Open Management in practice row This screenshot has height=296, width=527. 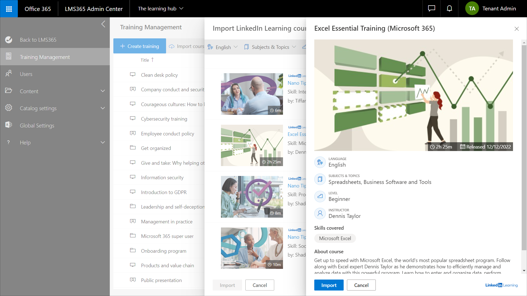(159, 221)
